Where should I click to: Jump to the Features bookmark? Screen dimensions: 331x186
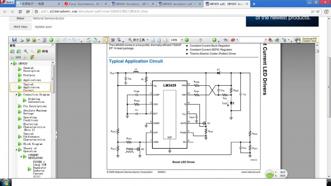click(29, 75)
